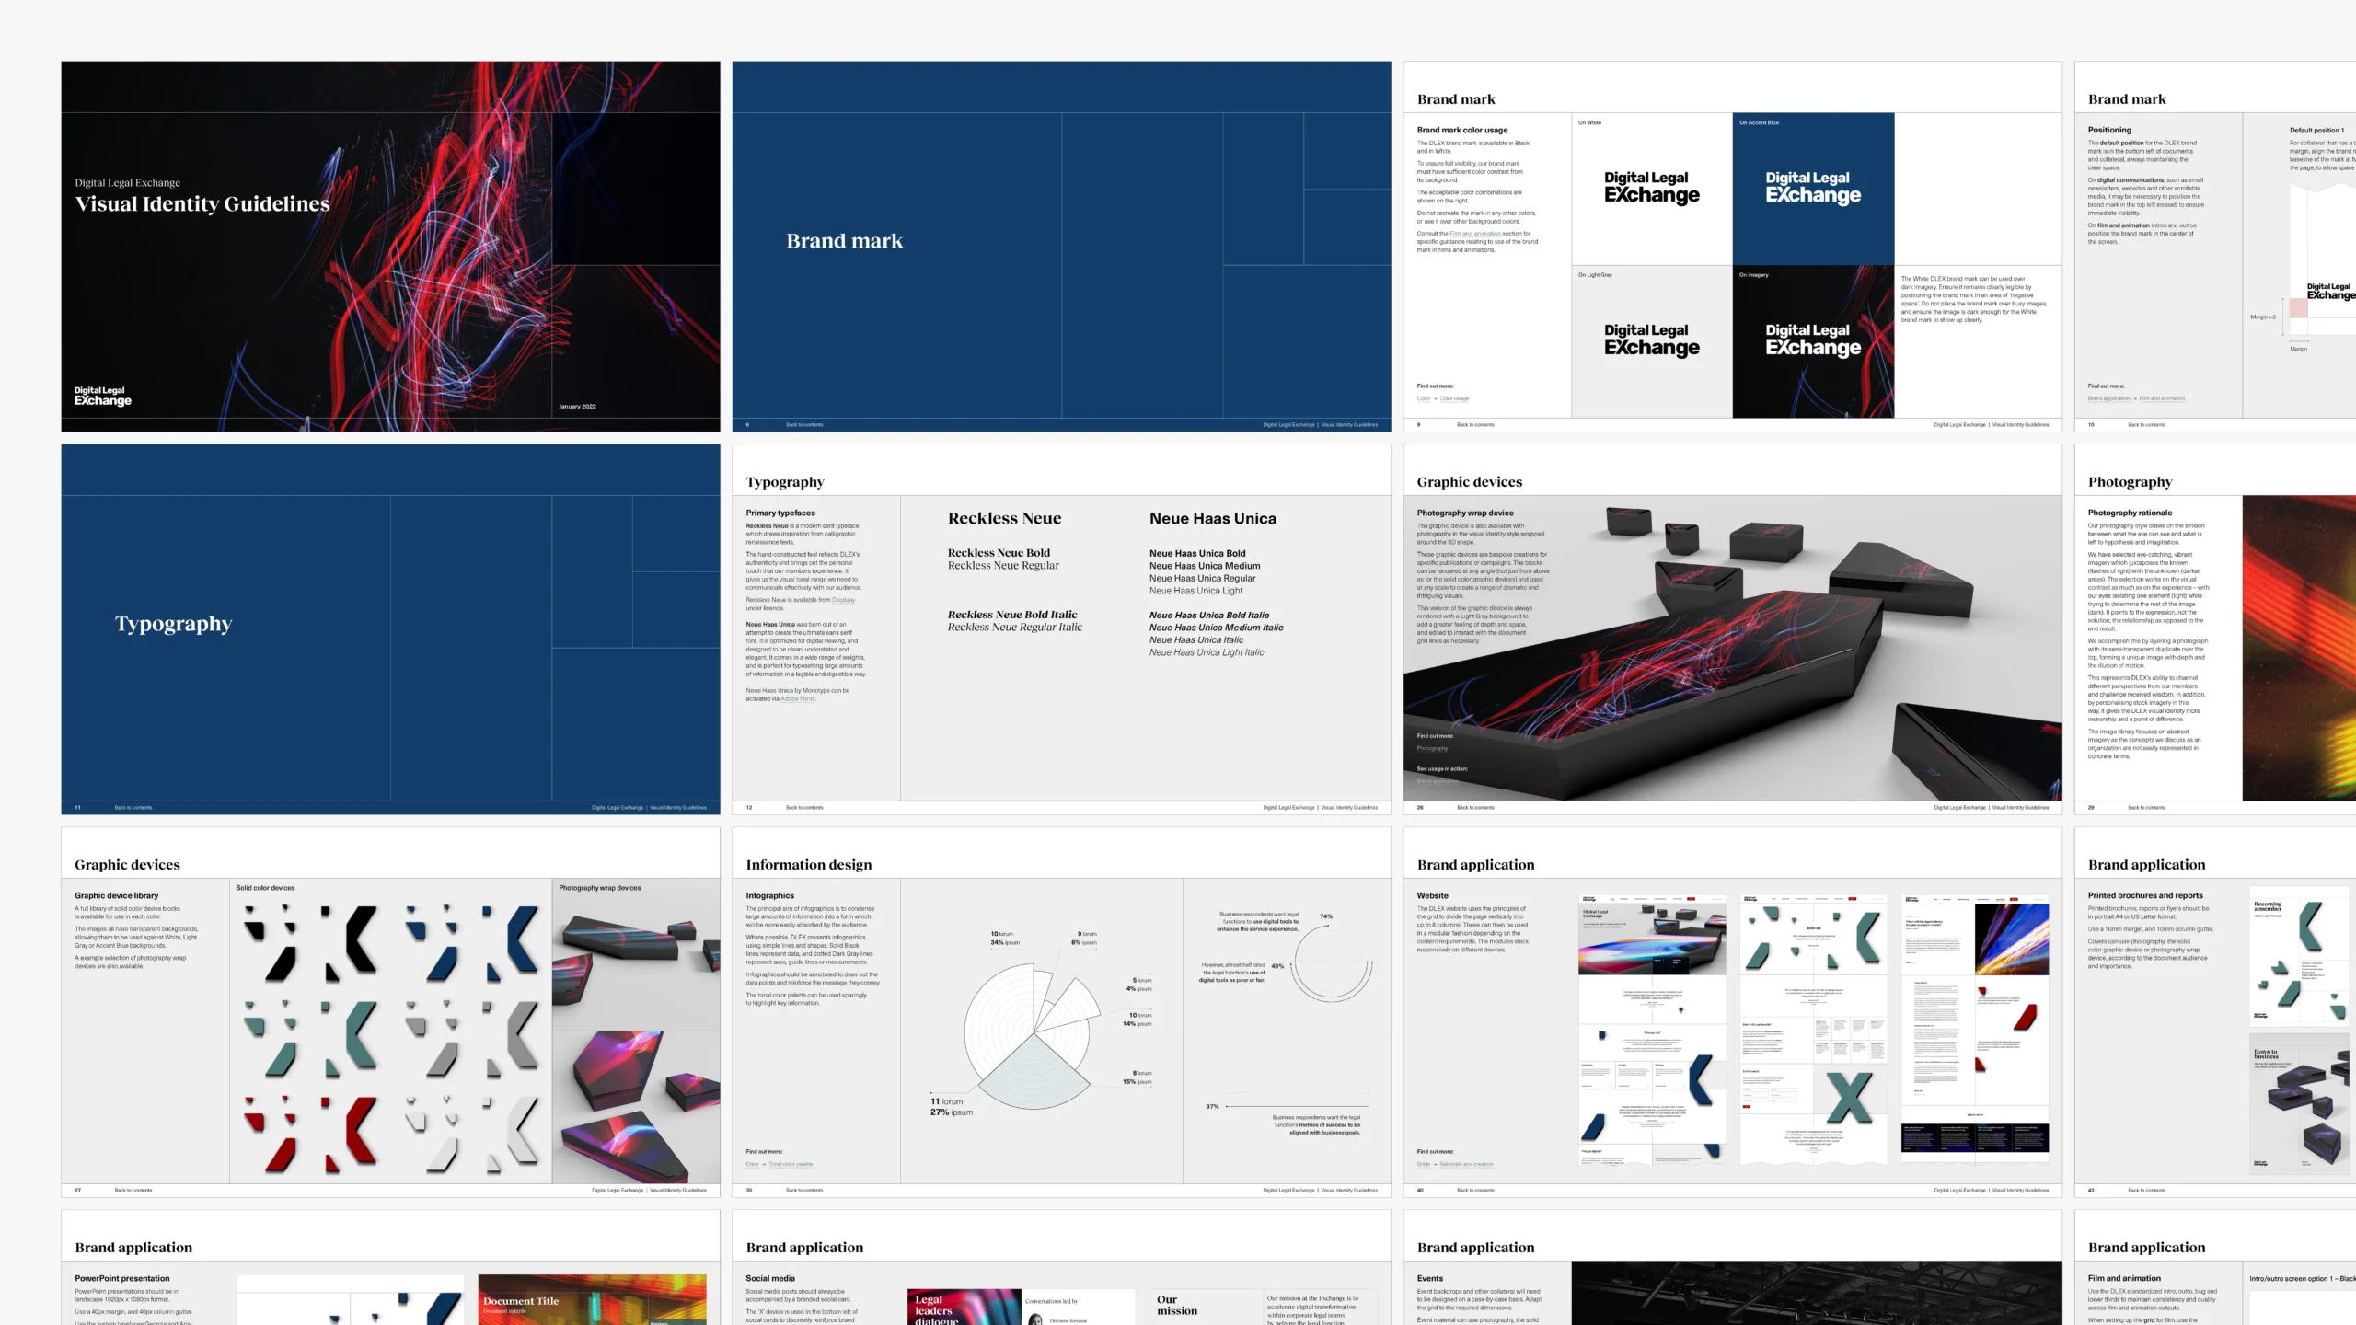
Task: Open the Printed brochures and reports page 43
Action: tap(2215, 1012)
